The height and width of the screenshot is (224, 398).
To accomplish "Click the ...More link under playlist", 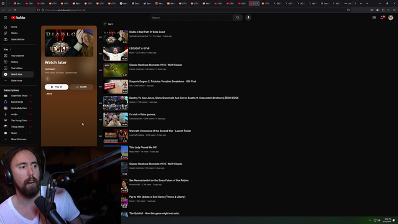I will pyautogui.click(x=49, y=94).
